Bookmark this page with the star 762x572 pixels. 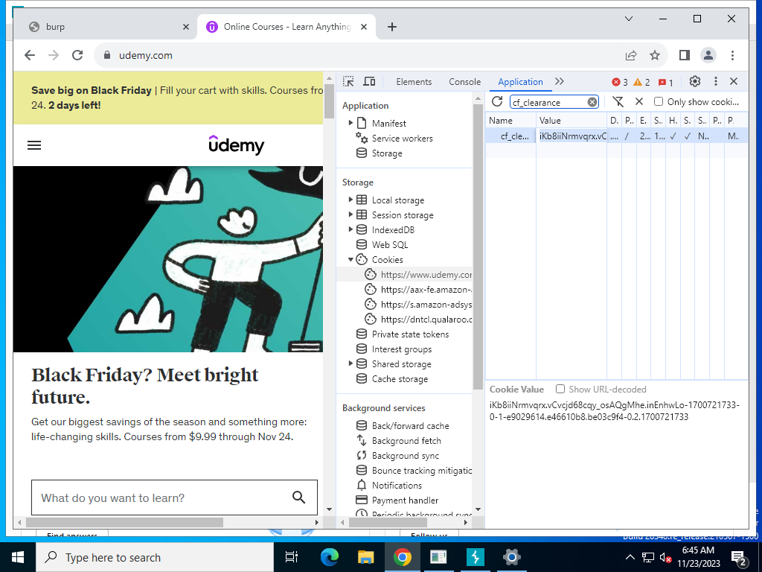point(655,55)
